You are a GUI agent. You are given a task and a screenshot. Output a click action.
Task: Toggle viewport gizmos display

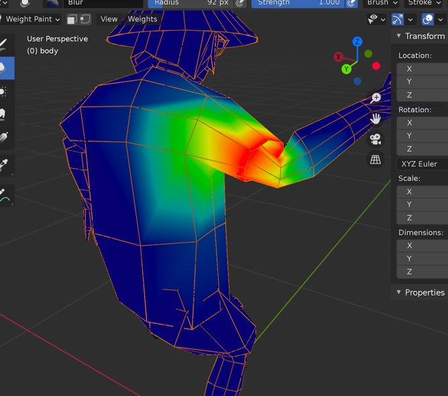click(x=398, y=19)
